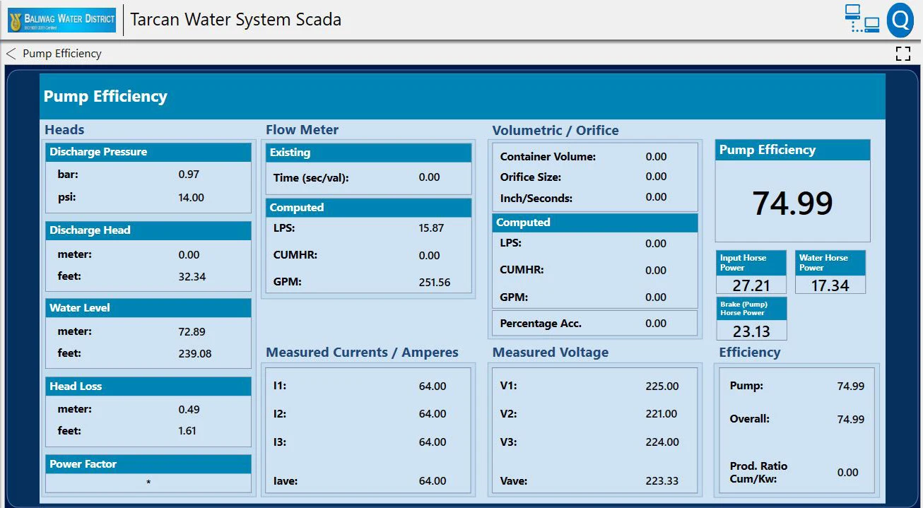The height and width of the screenshot is (508, 923).
Task: Open the Pump Efficiency breadcrumb entry
Action: [61, 53]
